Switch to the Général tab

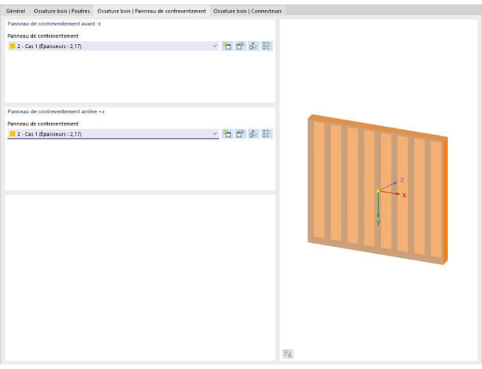15,11
